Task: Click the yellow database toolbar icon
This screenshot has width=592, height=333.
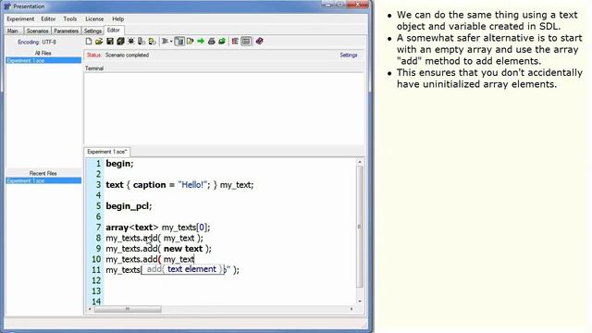Action: [x=152, y=41]
